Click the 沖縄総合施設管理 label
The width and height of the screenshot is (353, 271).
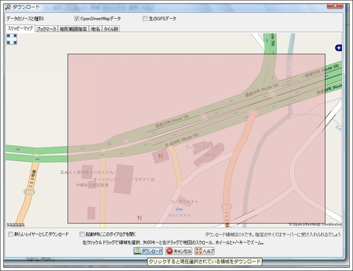pyautogui.click(x=92, y=185)
